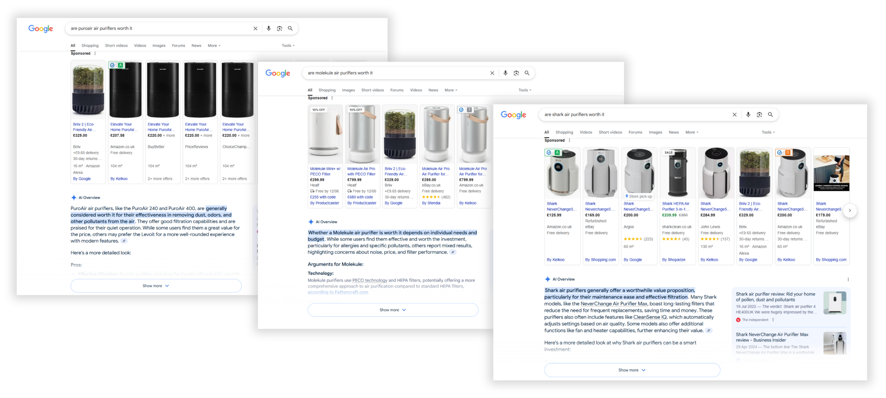Viewport: 886px width, 398px height.
Task: Click The Independent publisher badge under the review snippet
Action: click(x=752, y=320)
